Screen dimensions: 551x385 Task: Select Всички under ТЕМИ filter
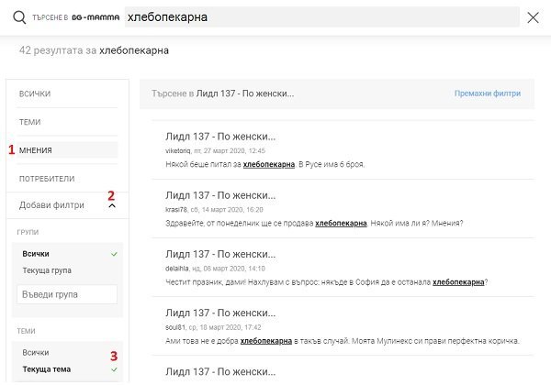tap(34, 352)
